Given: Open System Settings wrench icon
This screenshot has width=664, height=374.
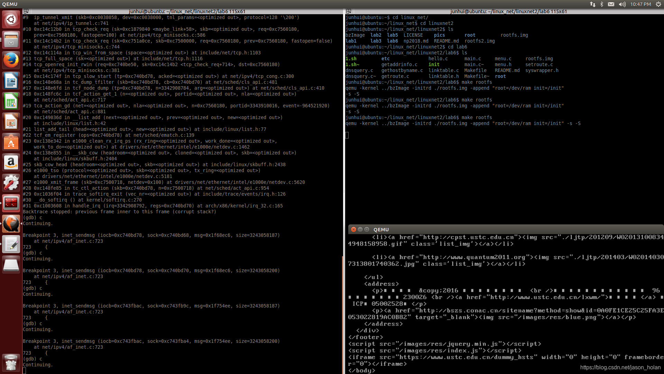Looking at the screenshot, I should [x=11, y=183].
